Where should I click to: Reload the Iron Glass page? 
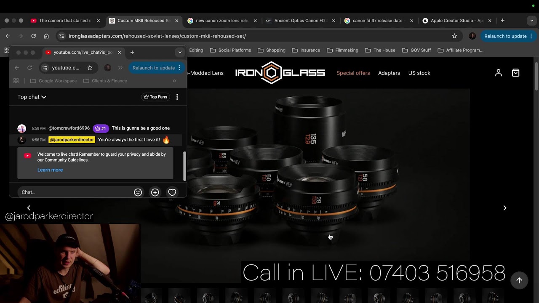click(34, 36)
